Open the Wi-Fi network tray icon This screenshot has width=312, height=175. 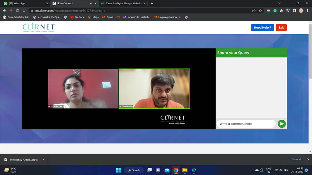[x=276, y=170]
